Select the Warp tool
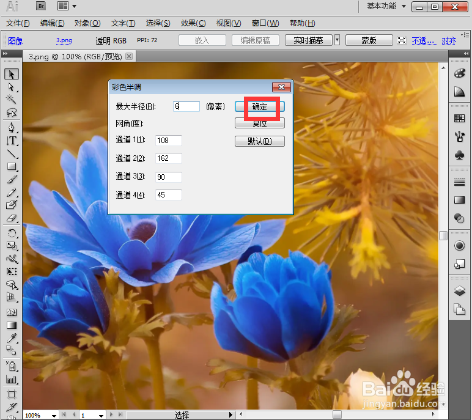Viewport: 472px width, 420px height. point(12,259)
